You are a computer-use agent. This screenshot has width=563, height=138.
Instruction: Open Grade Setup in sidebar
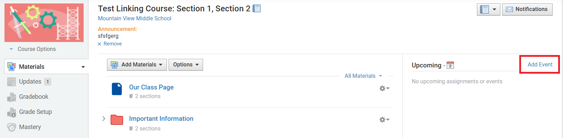point(35,112)
